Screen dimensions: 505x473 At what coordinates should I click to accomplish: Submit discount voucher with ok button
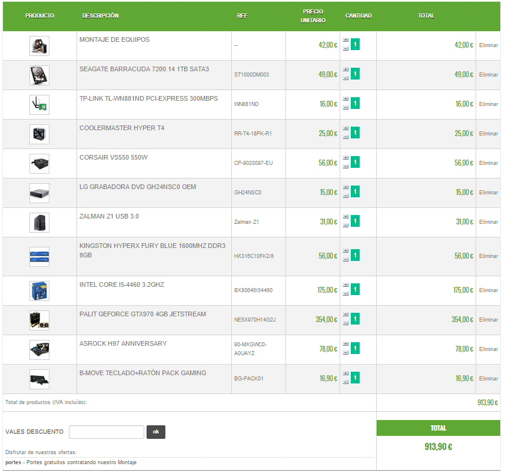(x=156, y=432)
